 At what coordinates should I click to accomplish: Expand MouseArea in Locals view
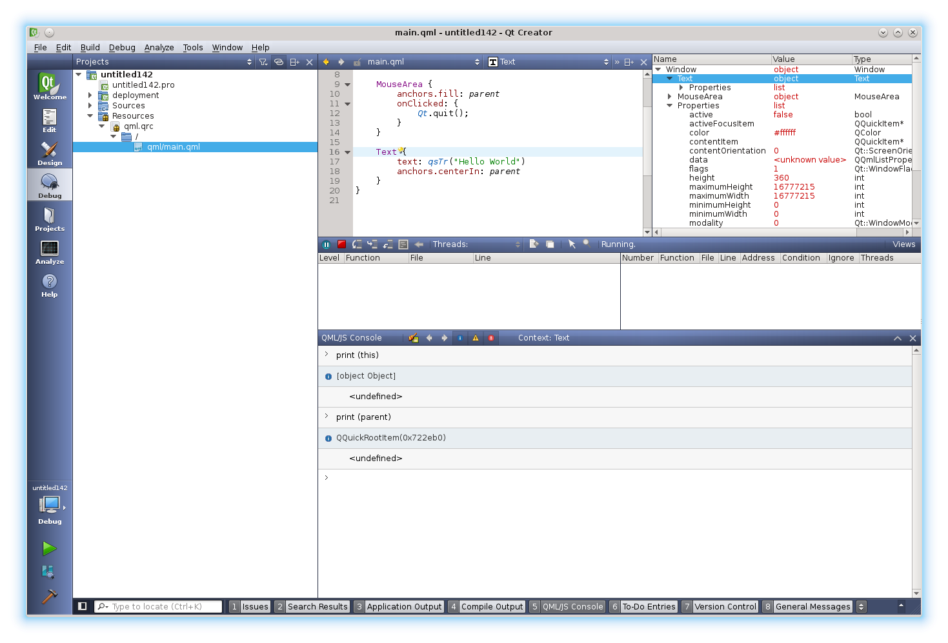[670, 97]
